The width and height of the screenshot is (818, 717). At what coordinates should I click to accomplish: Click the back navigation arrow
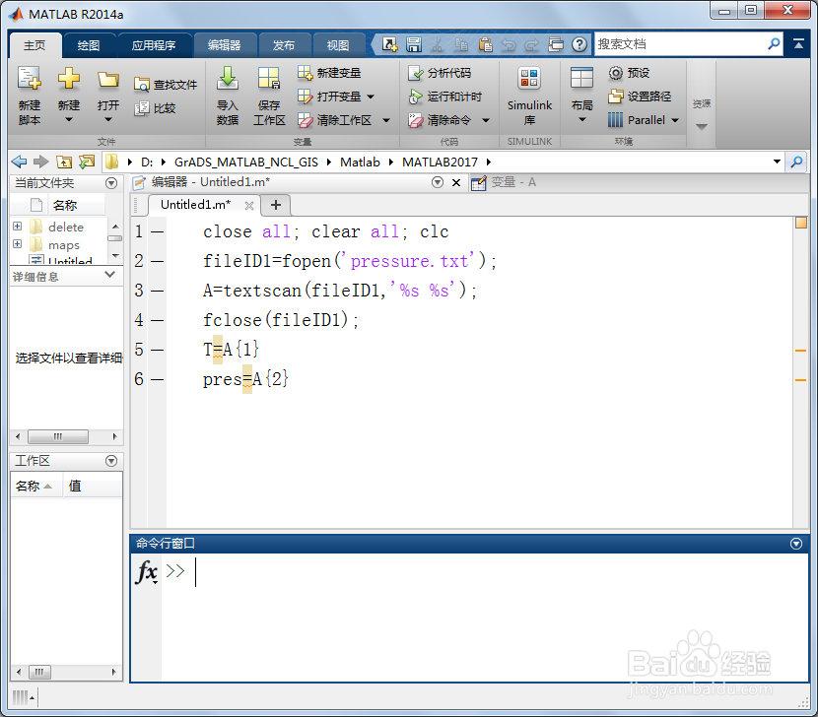20,162
